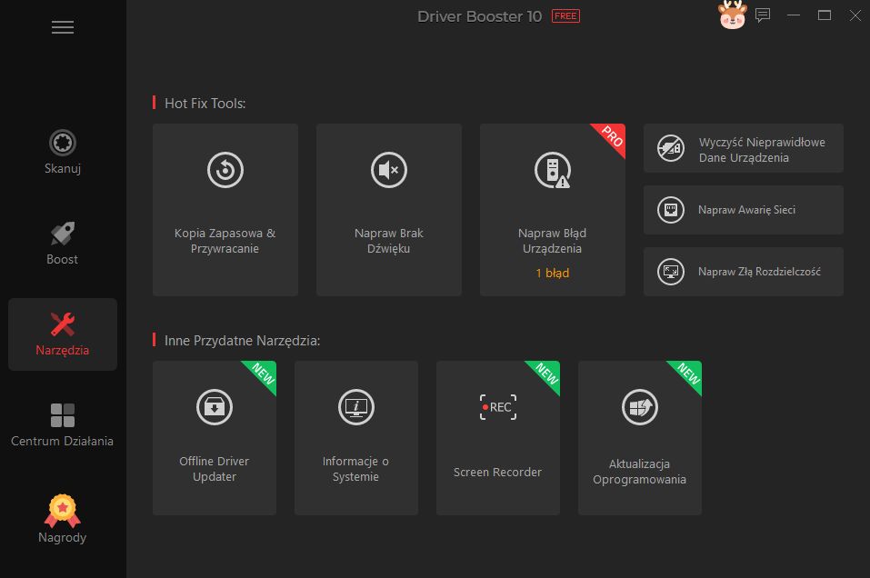The image size is (870, 578).
Task: Open the Nagrody rewards section
Action: point(62,518)
